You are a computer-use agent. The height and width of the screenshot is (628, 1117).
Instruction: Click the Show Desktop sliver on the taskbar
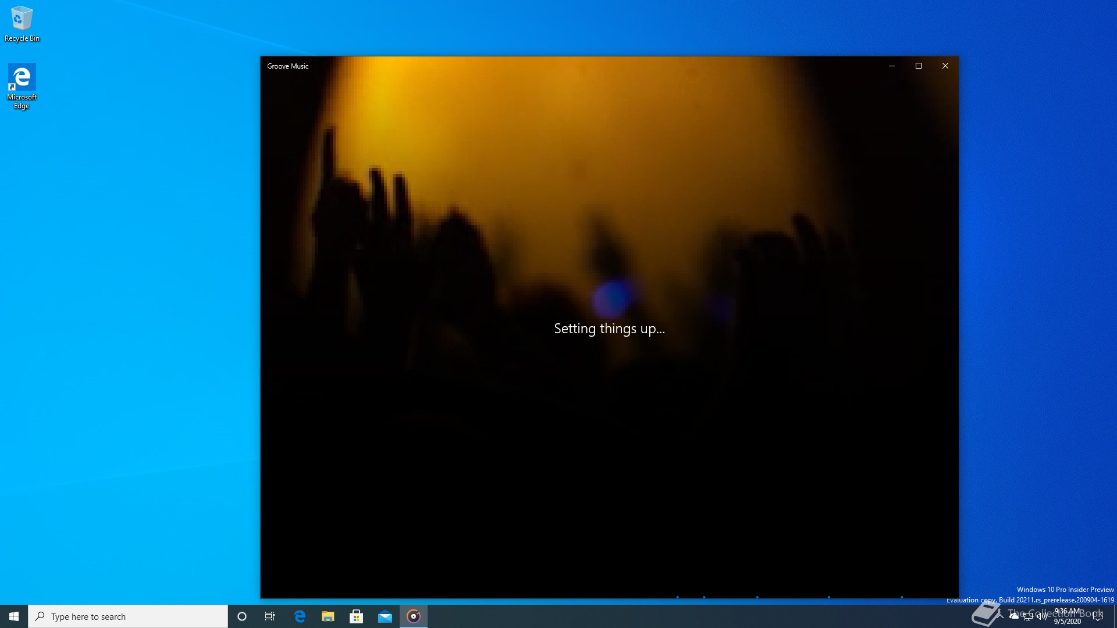[x=1115, y=616]
